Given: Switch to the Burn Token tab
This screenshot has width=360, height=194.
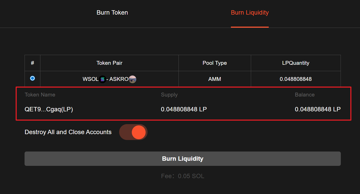Looking at the screenshot, I should click(x=112, y=13).
